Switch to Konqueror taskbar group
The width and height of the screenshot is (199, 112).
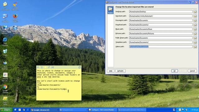point(73,110)
